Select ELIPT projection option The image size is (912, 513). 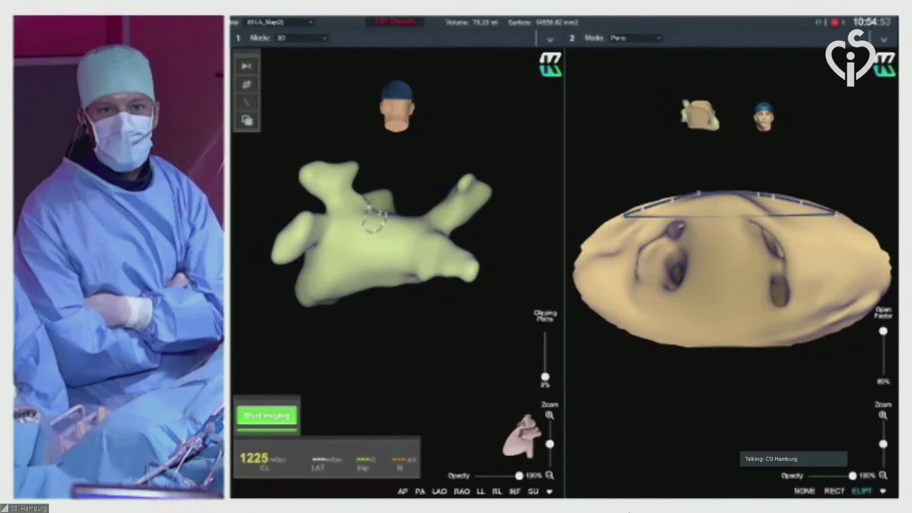[x=862, y=491]
